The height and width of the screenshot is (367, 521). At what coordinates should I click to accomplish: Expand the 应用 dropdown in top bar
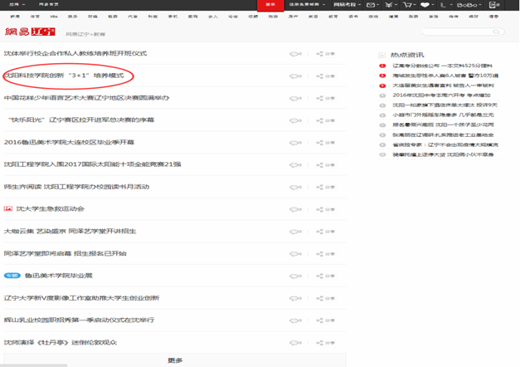15,4
